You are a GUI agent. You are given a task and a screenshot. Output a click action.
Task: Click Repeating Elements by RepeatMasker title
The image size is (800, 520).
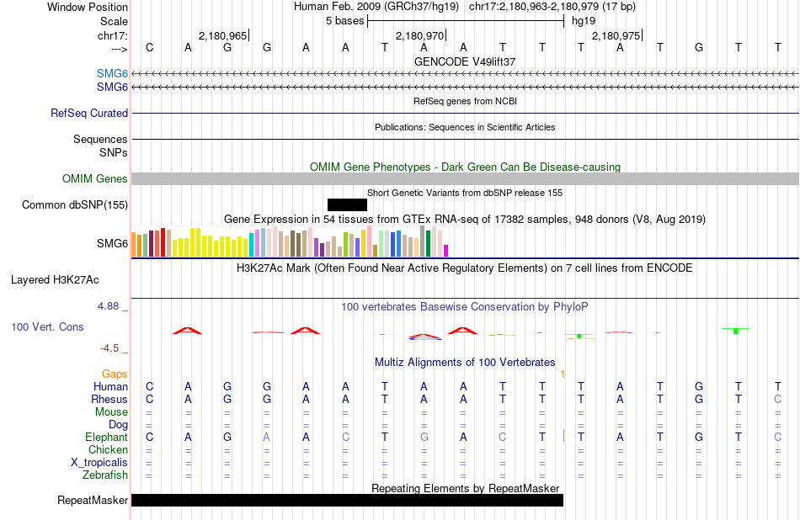[x=466, y=488]
